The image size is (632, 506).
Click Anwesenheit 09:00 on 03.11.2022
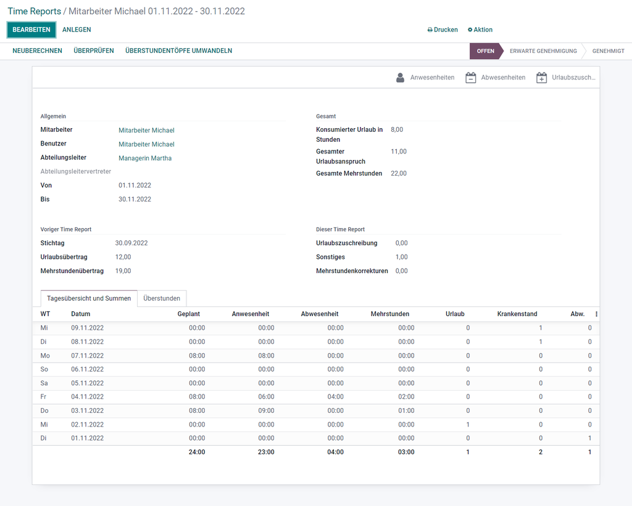(266, 410)
